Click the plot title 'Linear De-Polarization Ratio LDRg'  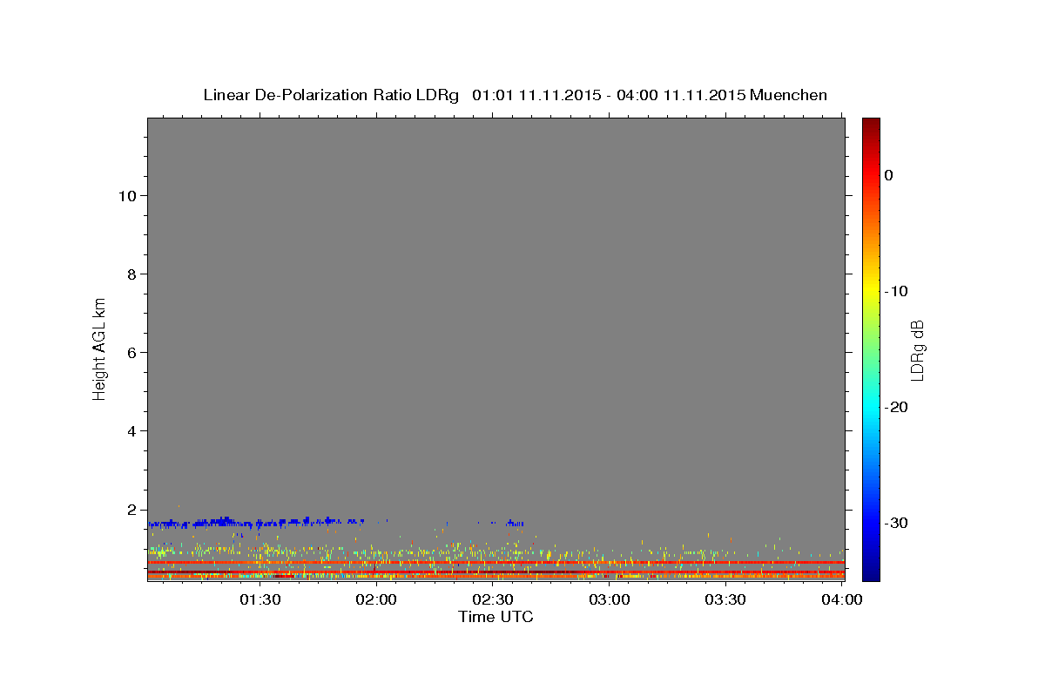tap(331, 95)
